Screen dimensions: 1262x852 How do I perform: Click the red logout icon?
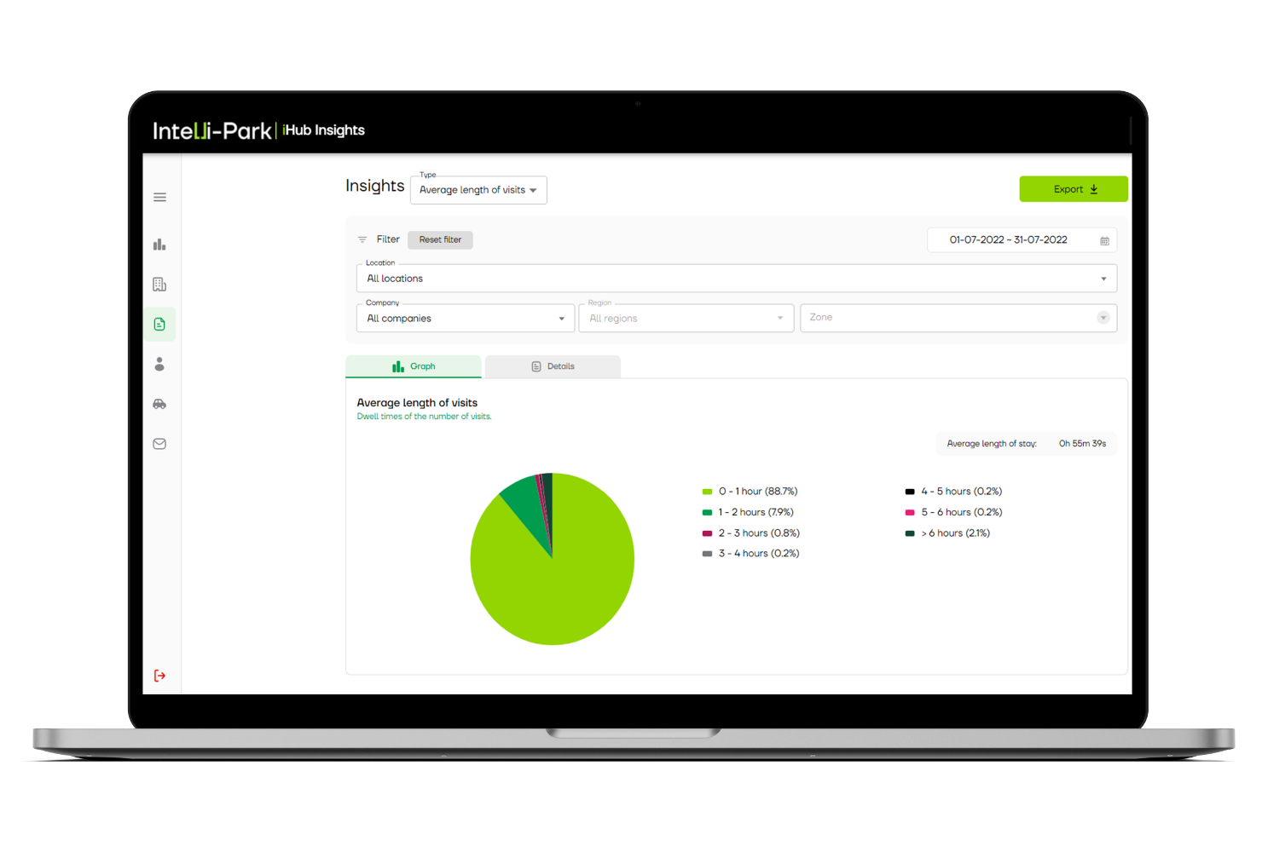[x=159, y=676]
